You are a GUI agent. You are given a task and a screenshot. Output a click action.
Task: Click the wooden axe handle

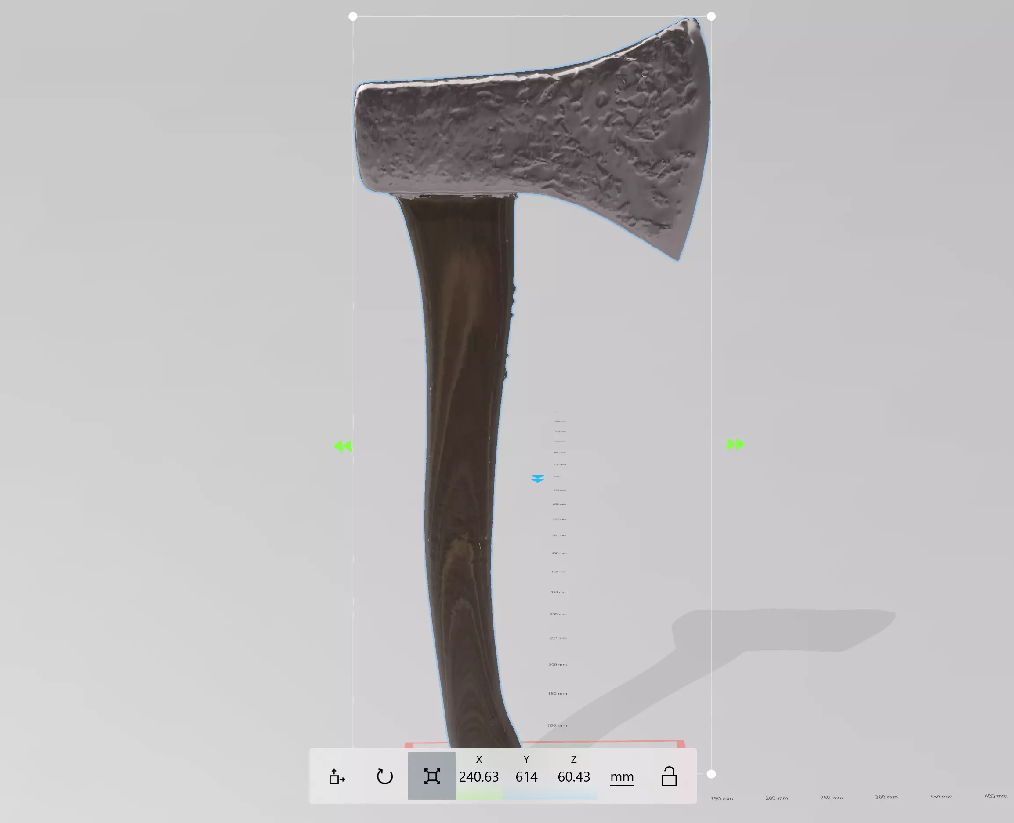(x=462, y=427)
